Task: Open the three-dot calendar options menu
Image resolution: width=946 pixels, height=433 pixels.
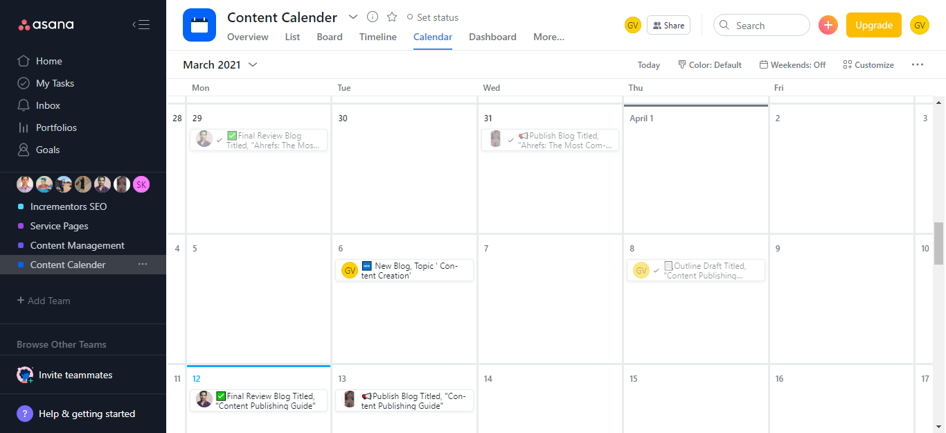Action: click(x=918, y=64)
